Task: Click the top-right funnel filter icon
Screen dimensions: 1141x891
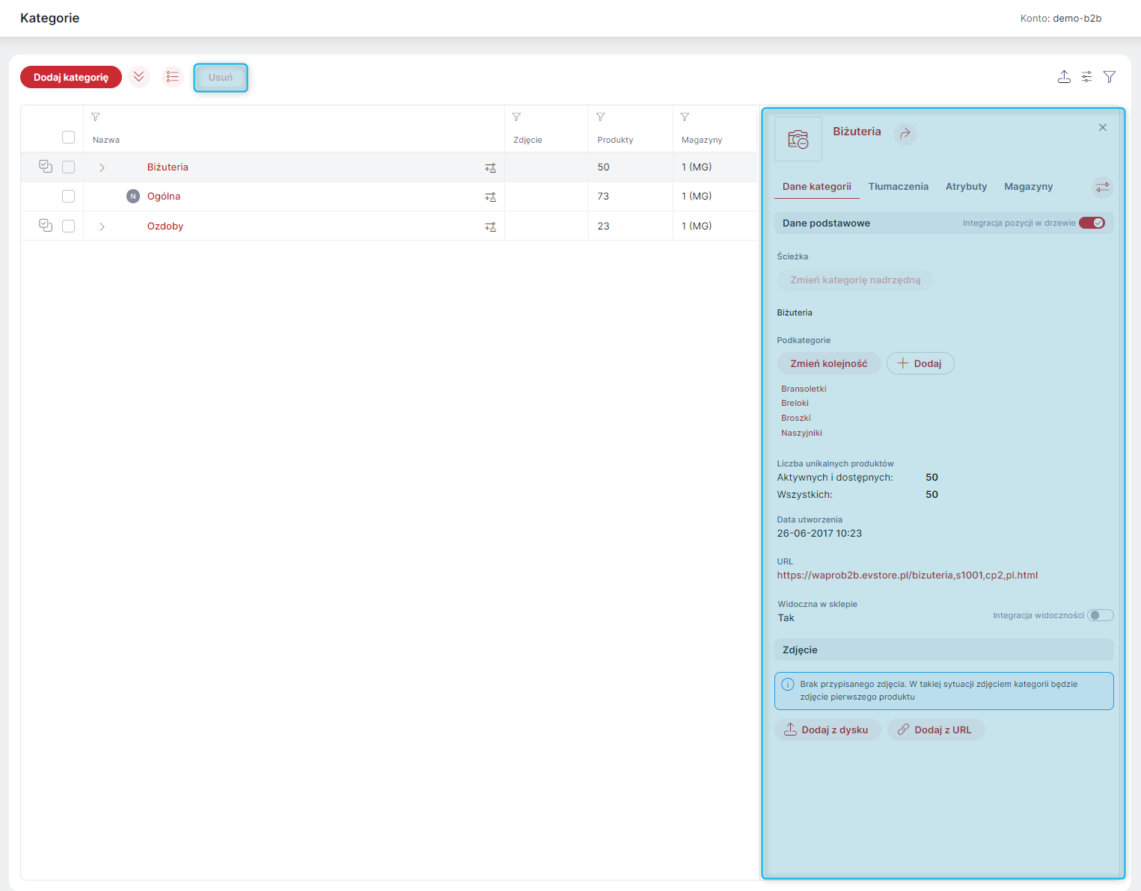Action: 1110,76
